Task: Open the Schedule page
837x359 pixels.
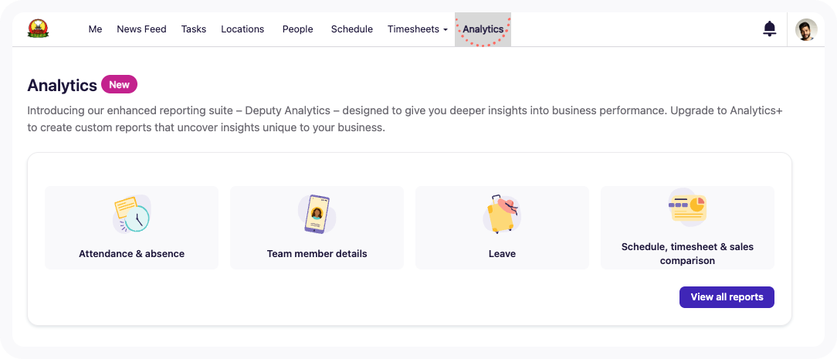Action: (352, 29)
